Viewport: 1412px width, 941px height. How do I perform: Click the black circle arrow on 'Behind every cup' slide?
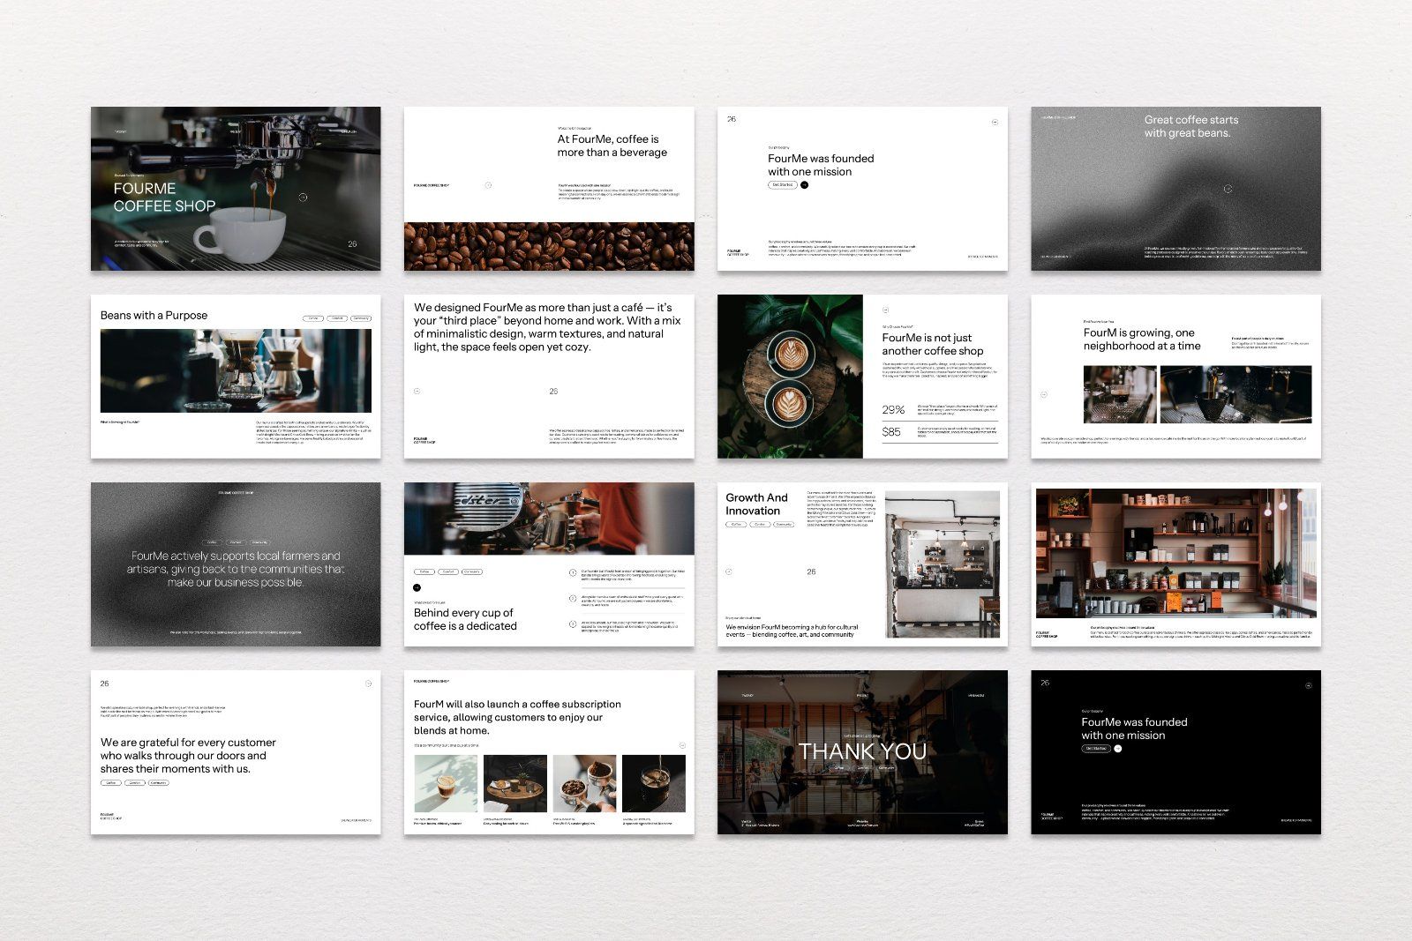pyautogui.click(x=417, y=587)
